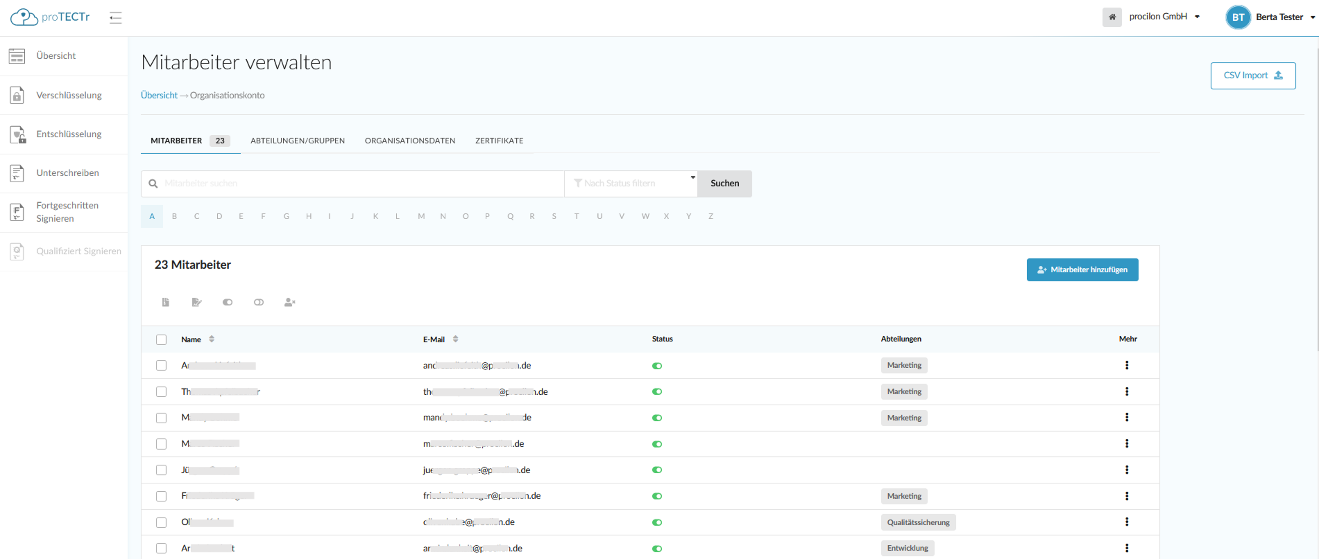Click the remove employee icon in toolbar
The width and height of the screenshot is (1319, 559).
tap(289, 302)
